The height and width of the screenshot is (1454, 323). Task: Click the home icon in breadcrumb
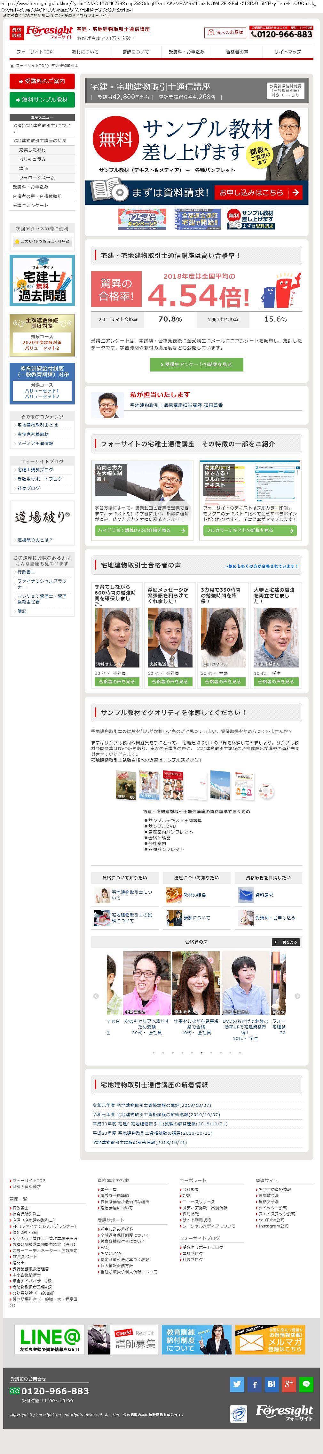coord(12,66)
